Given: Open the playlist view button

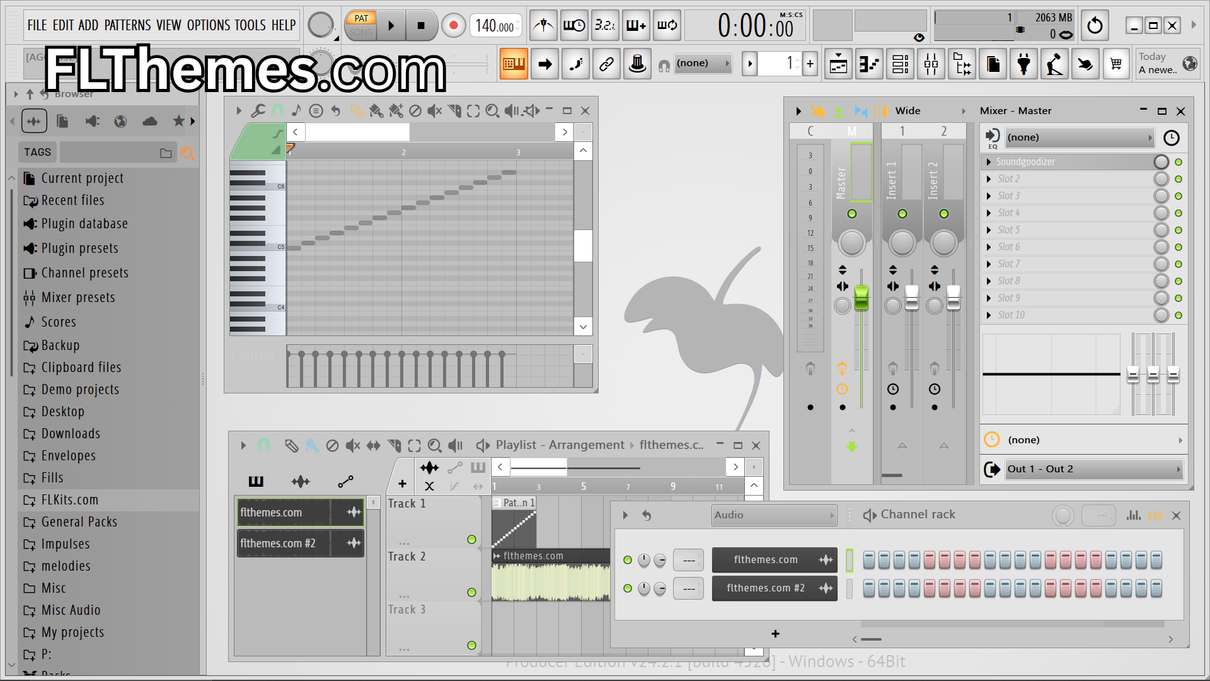Looking at the screenshot, I should point(838,64).
